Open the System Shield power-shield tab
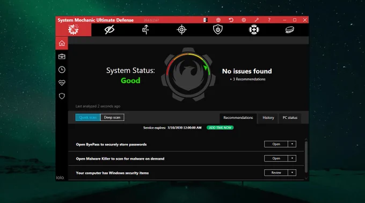The width and height of the screenshot is (365, 203). [x=218, y=30]
